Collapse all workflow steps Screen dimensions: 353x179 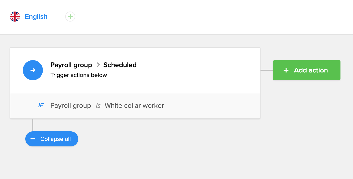(55, 139)
